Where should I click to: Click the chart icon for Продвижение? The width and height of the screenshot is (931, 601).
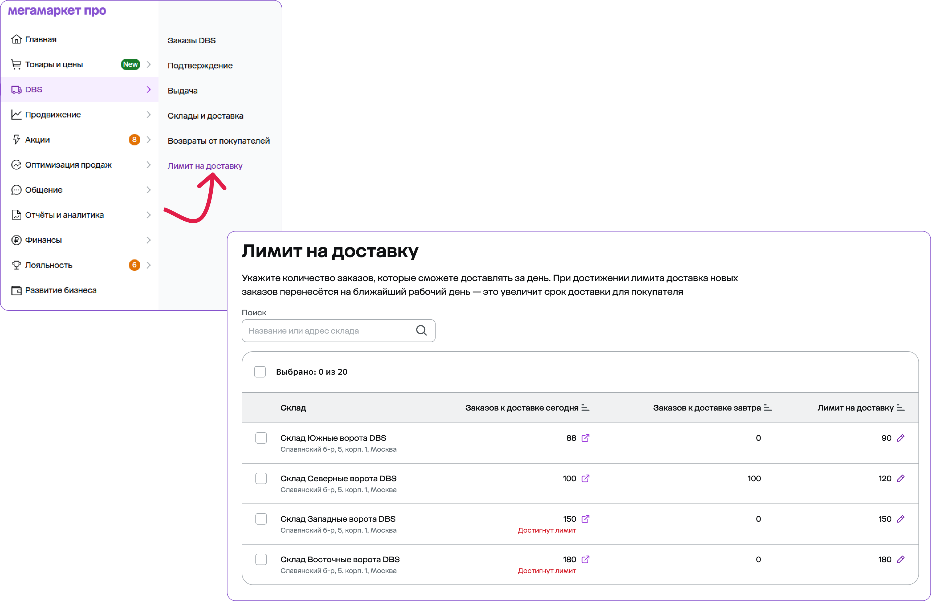(x=16, y=114)
